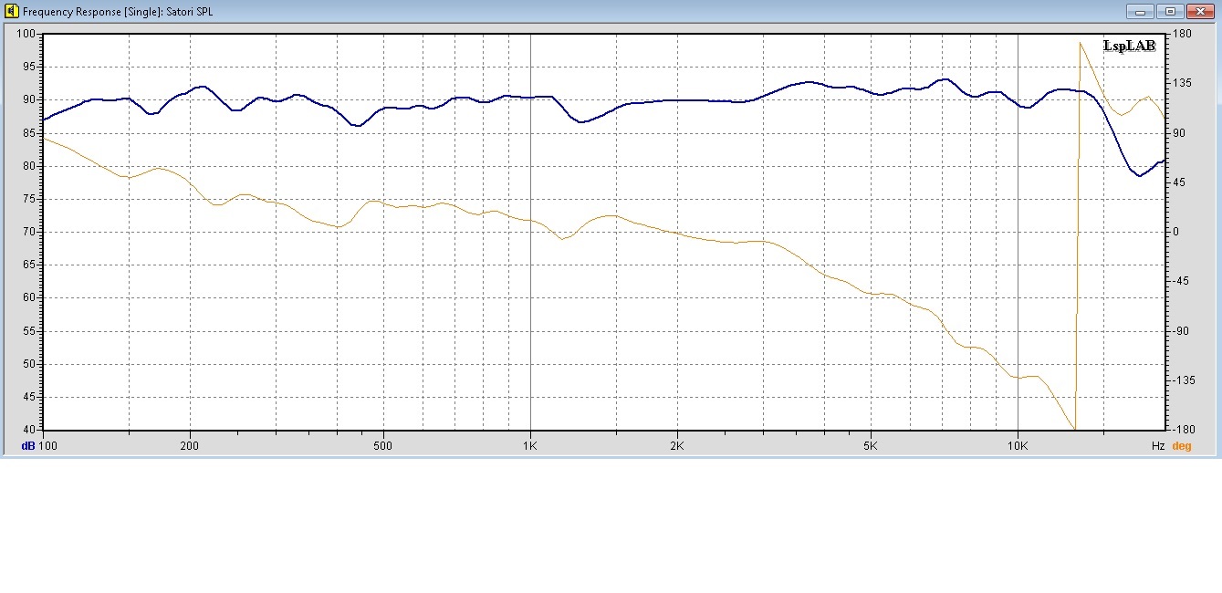Image resolution: width=1222 pixels, height=593 pixels.
Task: Select the blue 'dB' axis unit label
Action: pyautogui.click(x=27, y=446)
